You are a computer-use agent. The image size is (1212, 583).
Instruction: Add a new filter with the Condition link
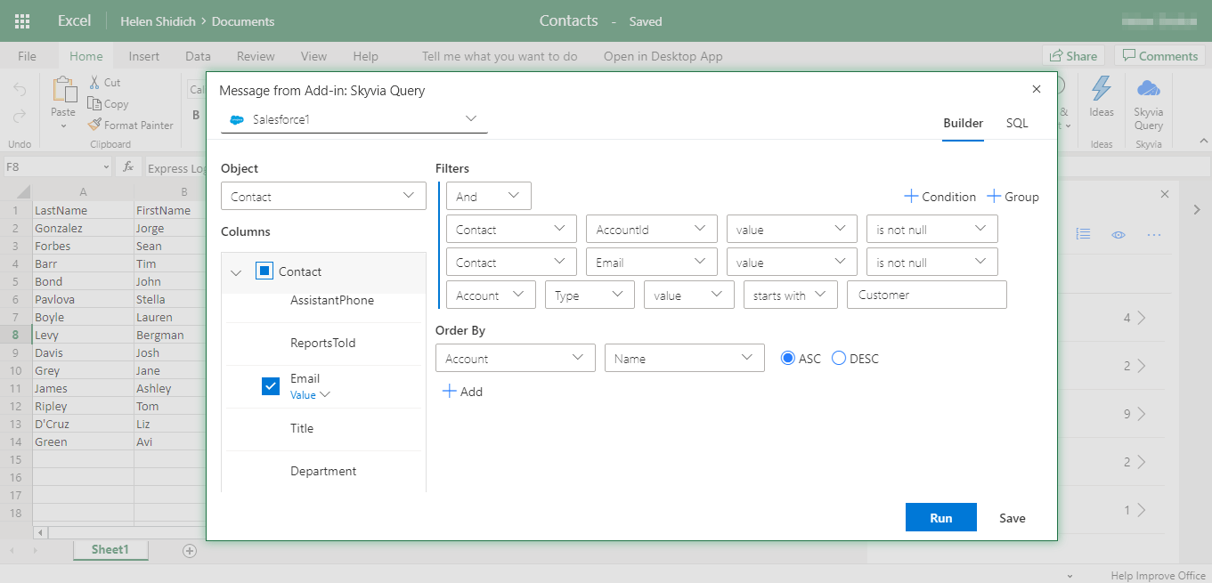click(940, 196)
